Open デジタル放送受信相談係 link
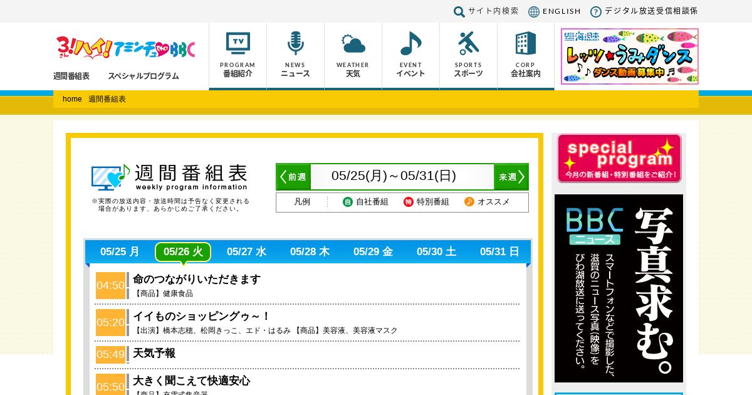This screenshot has height=395, width=752. (x=651, y=11)
